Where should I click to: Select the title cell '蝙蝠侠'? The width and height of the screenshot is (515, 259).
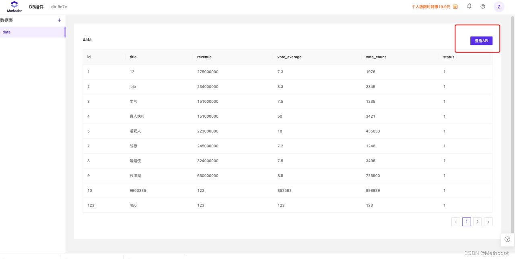click(135, 161)
